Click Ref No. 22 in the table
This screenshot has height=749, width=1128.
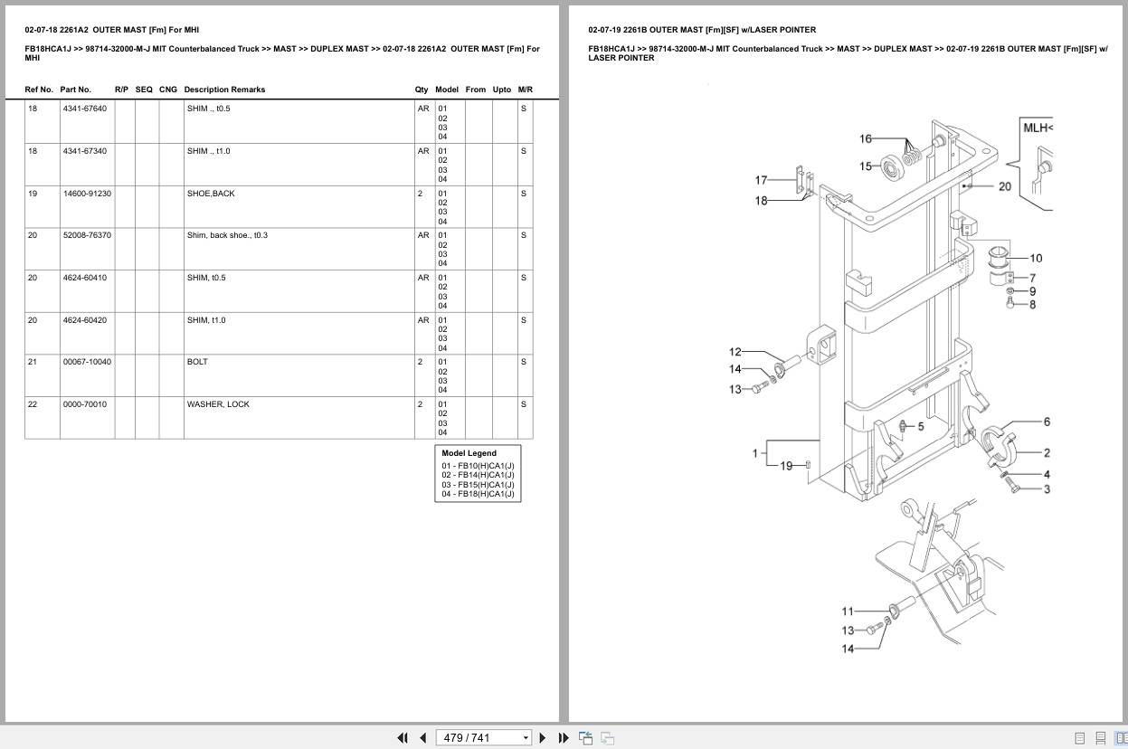[x=33, y=404]
